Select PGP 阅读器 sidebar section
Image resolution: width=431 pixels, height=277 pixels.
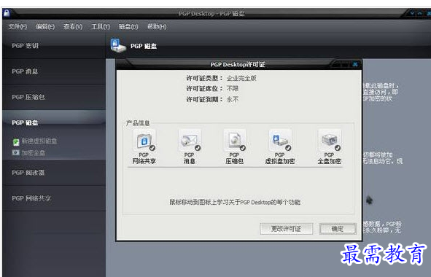pyautogui.click(x=54, y=173)
